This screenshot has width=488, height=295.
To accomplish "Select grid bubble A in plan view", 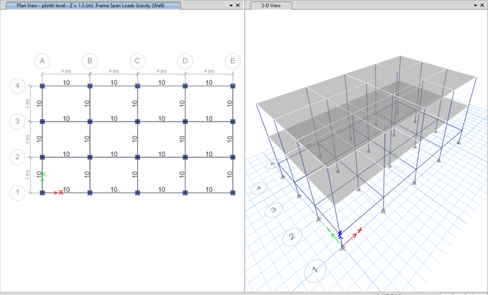I will point(42,61).
